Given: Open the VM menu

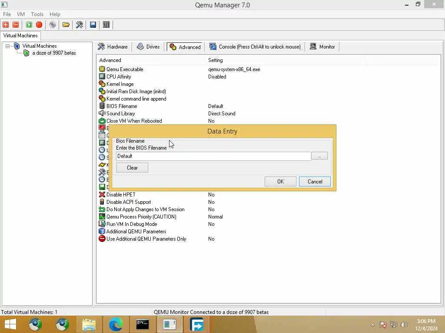Looking at the screenshot, I should tap(21, 14).
